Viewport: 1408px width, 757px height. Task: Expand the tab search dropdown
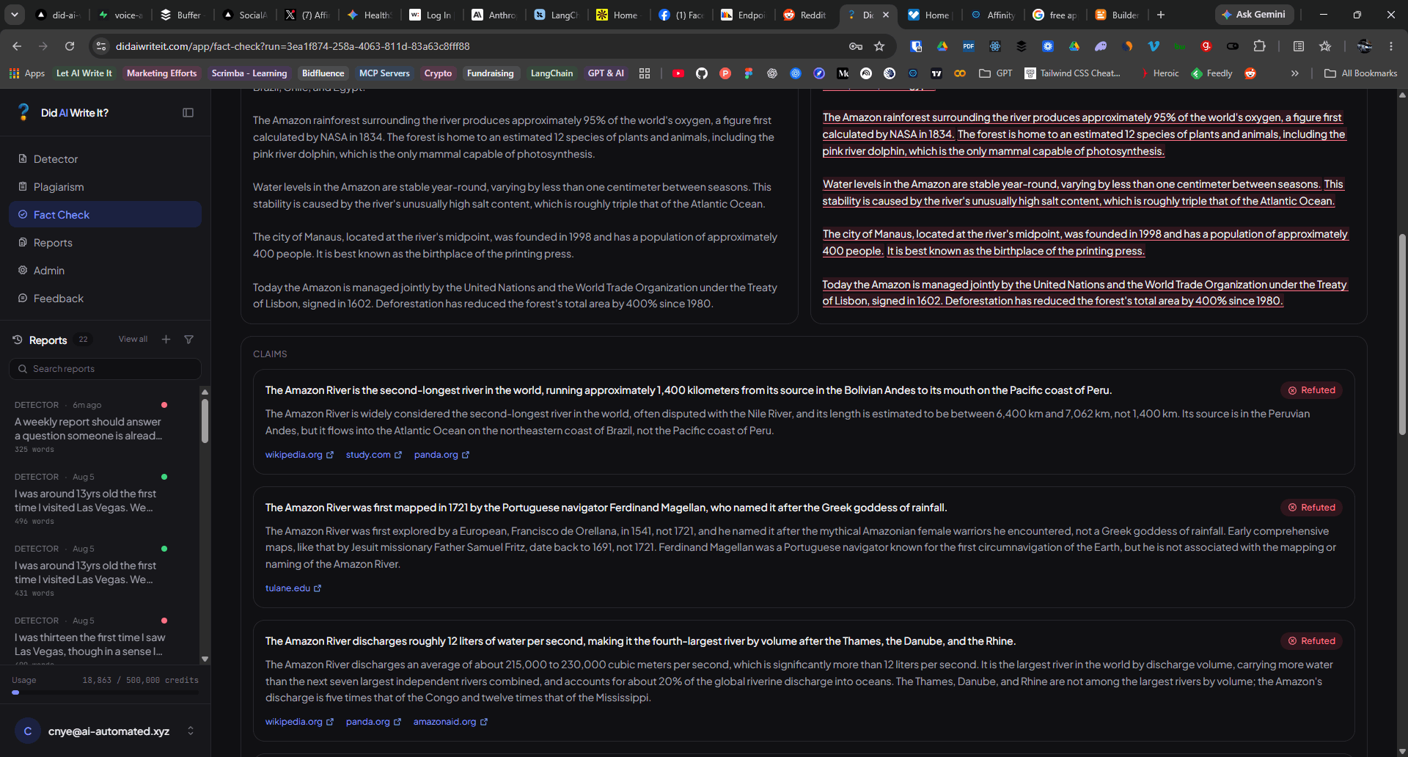point(15,15)
